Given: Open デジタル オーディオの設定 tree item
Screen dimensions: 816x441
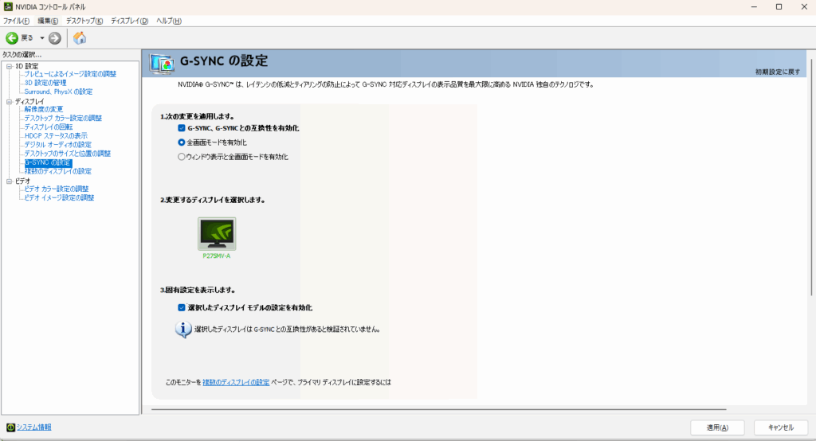Looking at the screenshot, I should [x=57, y=145].
